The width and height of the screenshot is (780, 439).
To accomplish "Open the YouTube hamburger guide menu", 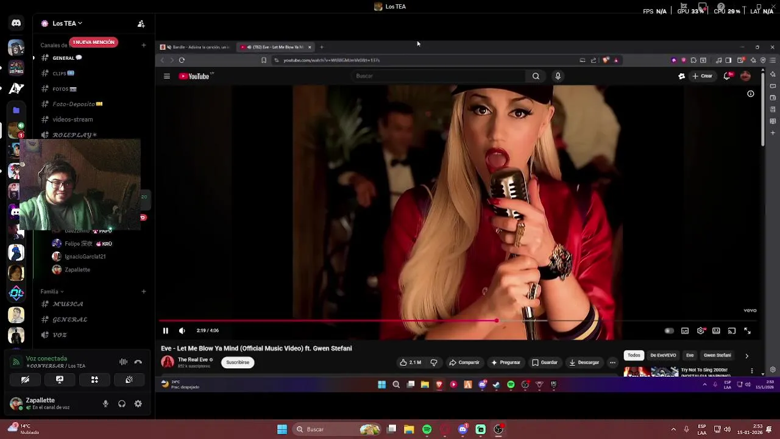I will (x=166, y=76).
